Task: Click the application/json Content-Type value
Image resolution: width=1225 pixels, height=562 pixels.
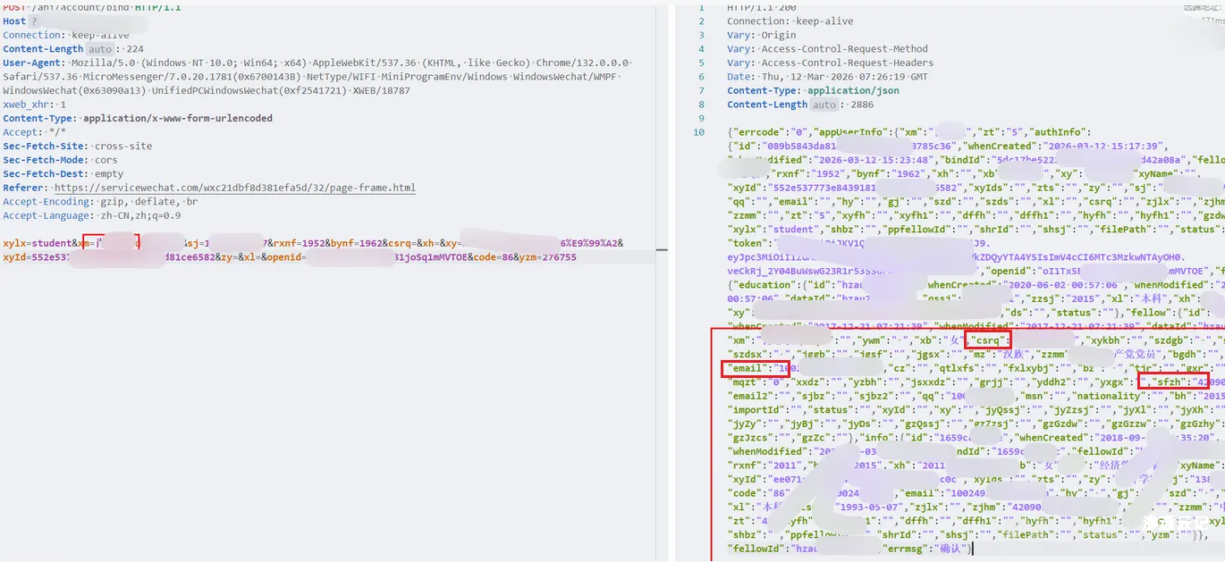Action: pos(853,90)
